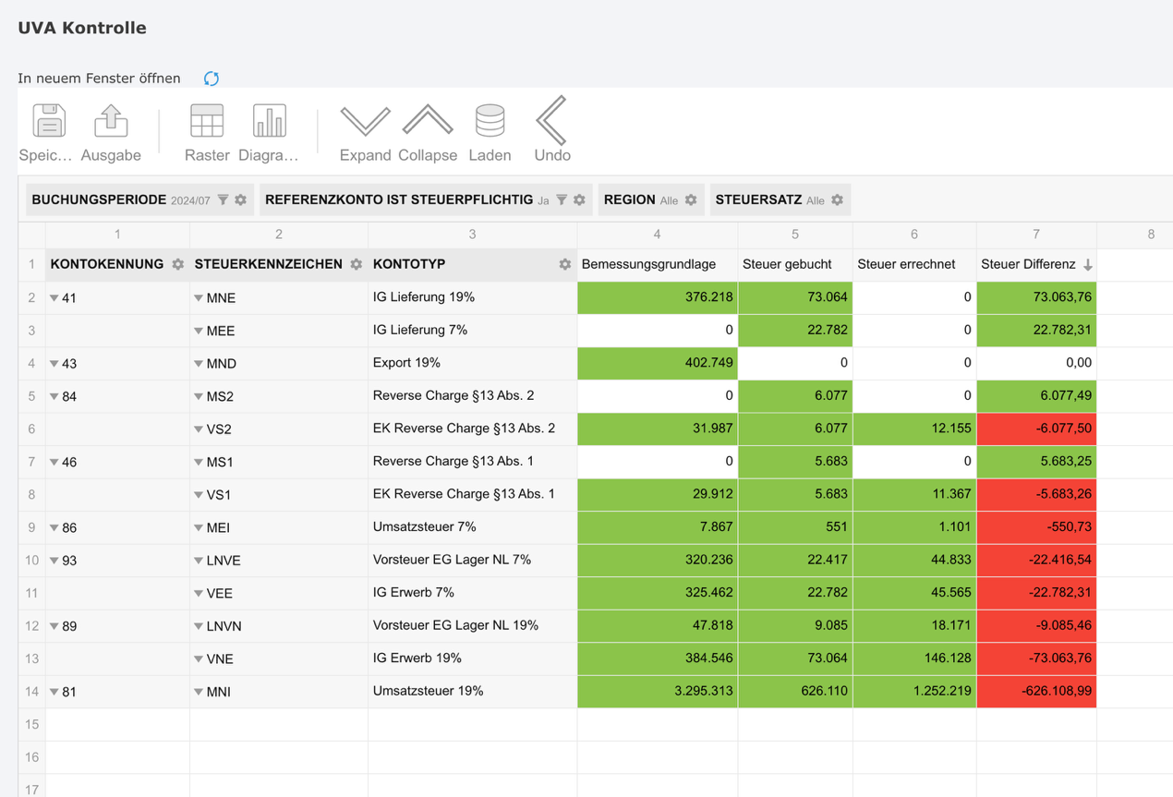1173x797 pixels.
Task: Sort by Steuer Differenz arrow
Action: 1088,265
